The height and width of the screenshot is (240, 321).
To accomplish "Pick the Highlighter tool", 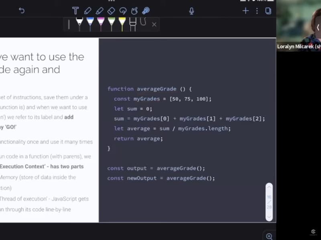I will click(100, 11).
